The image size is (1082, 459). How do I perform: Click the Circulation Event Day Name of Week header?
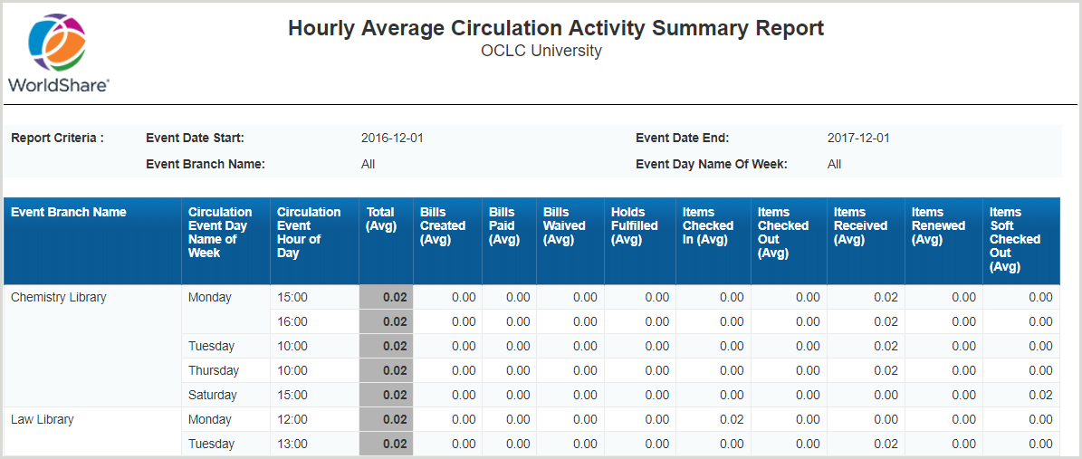[x=219, y=233]
